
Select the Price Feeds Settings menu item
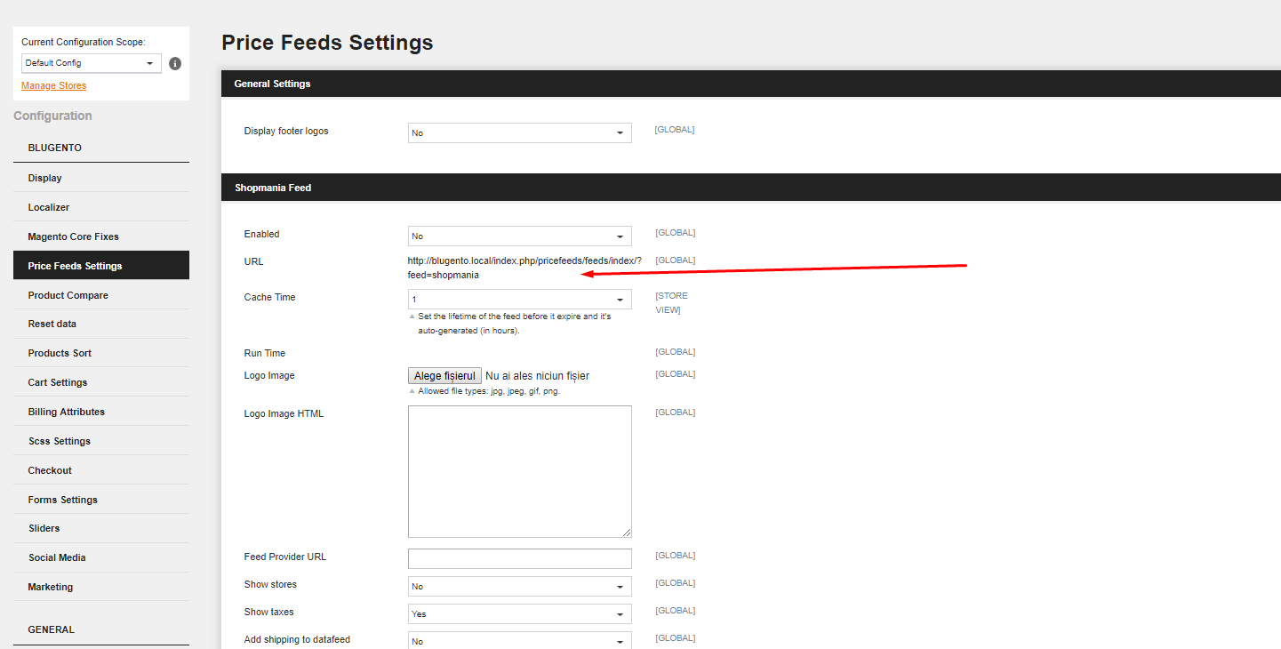coord(101,266)
